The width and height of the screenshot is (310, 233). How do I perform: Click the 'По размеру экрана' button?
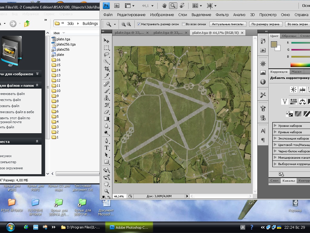click(x=265, y=24)
